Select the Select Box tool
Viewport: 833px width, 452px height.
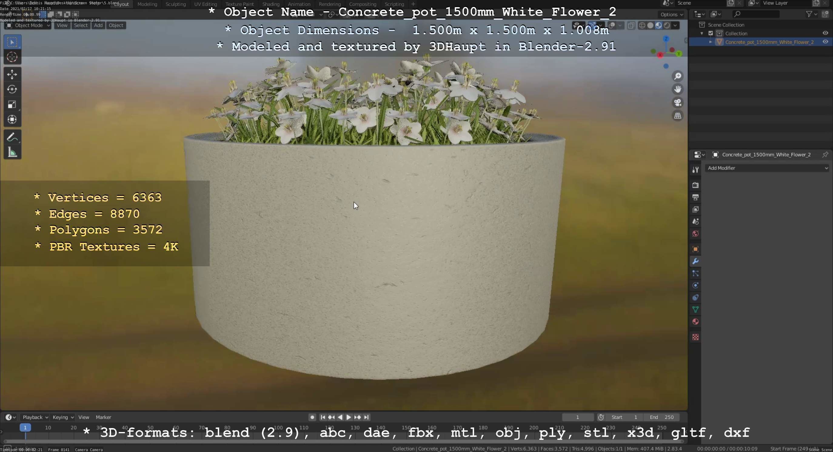(12, 42)
